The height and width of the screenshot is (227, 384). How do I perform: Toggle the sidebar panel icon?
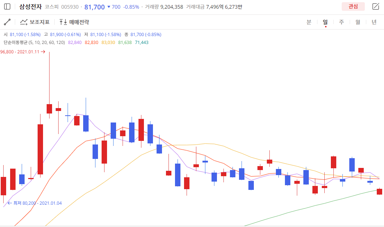pyautogui.click(x=7, y=6)
